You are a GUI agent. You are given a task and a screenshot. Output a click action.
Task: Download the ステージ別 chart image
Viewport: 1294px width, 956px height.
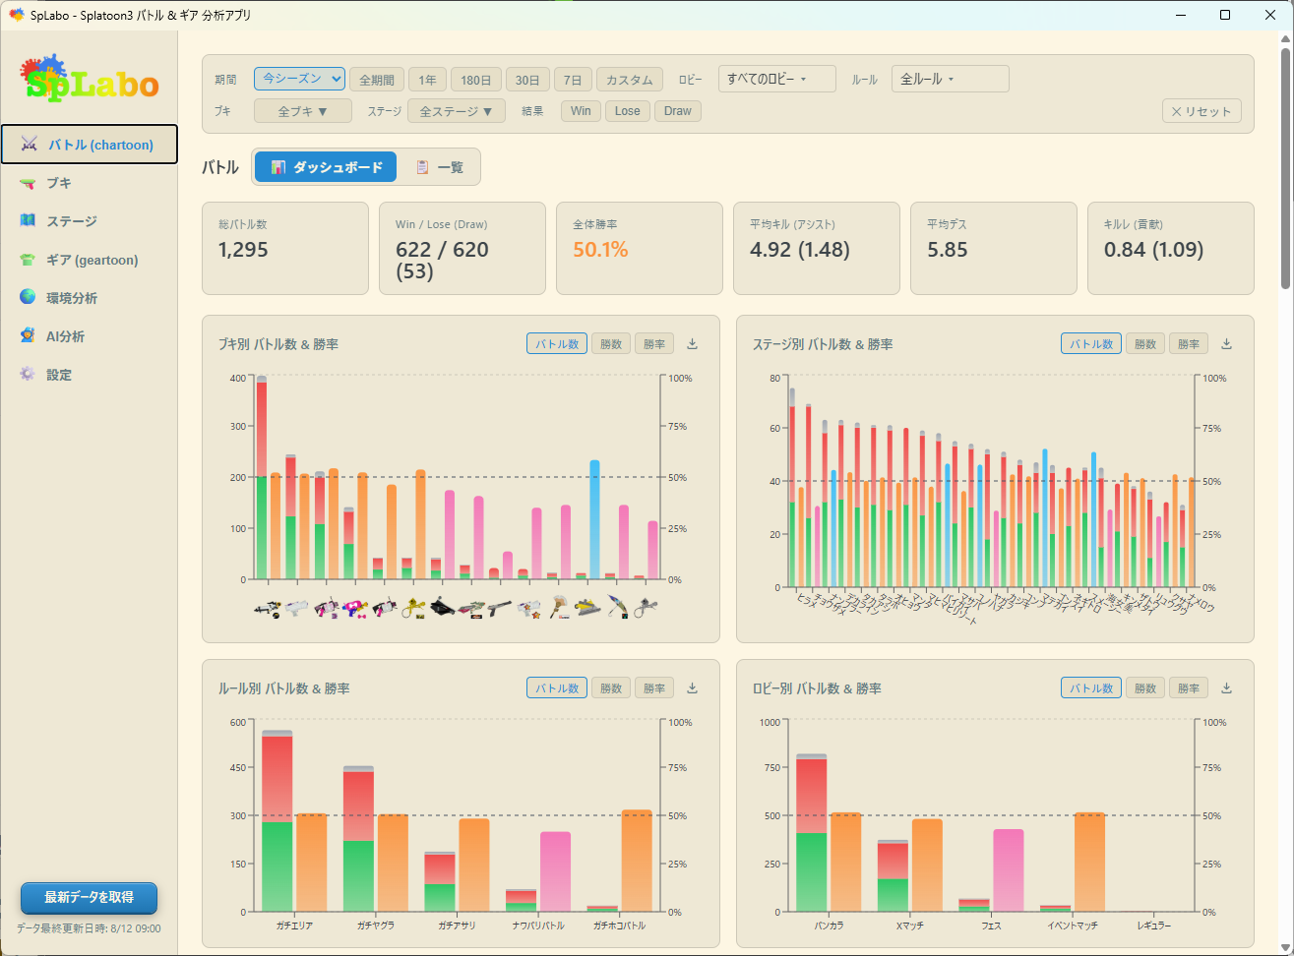[x=1226, y=344]
